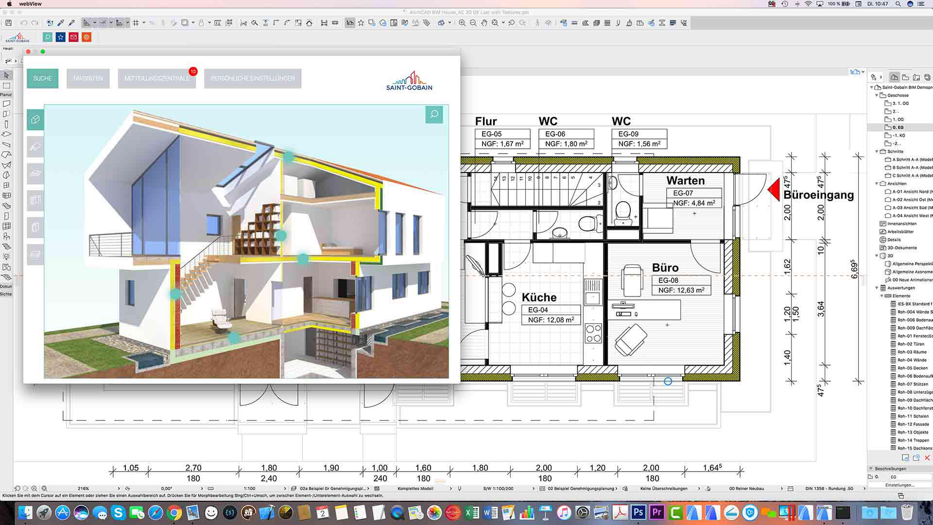
Task: Open the FAVORITEN tab
Action: (x=88, y=78)
